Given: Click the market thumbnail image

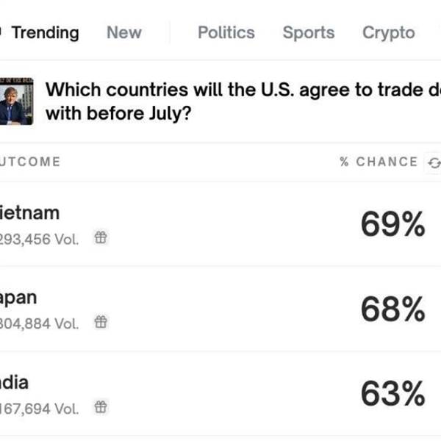Looking at the screenshot, I should [16, 101].
